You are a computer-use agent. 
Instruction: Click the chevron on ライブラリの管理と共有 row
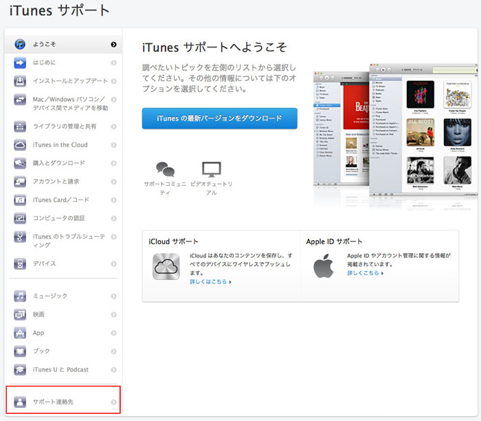click(113, 127)
